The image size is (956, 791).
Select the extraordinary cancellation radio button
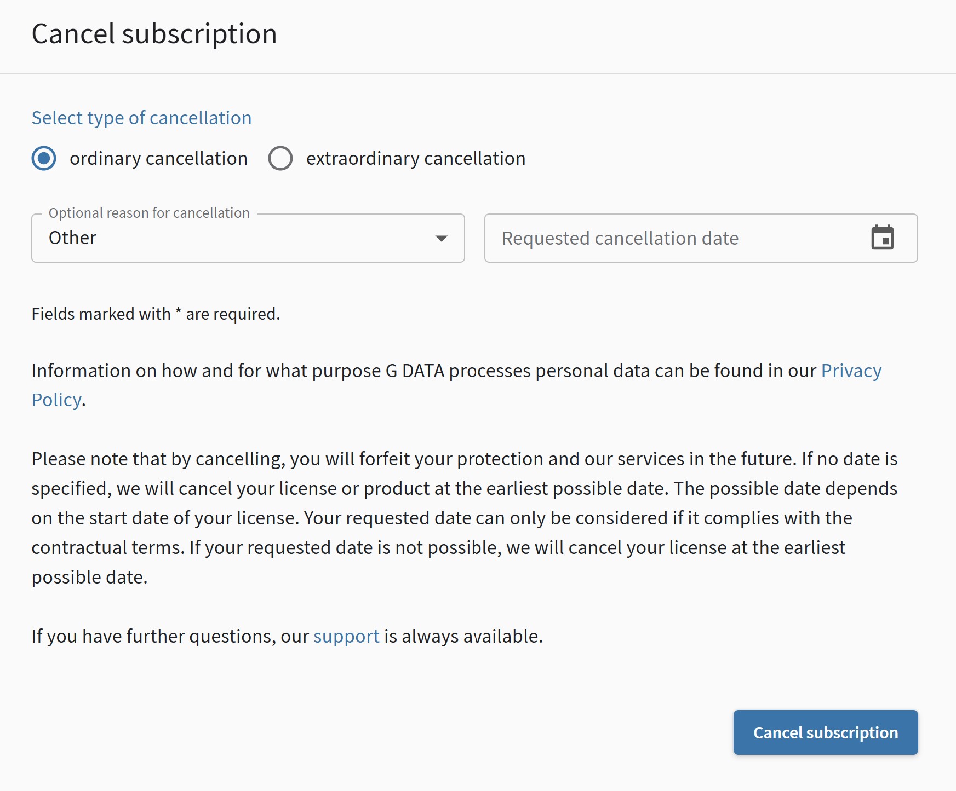(280, 159)
